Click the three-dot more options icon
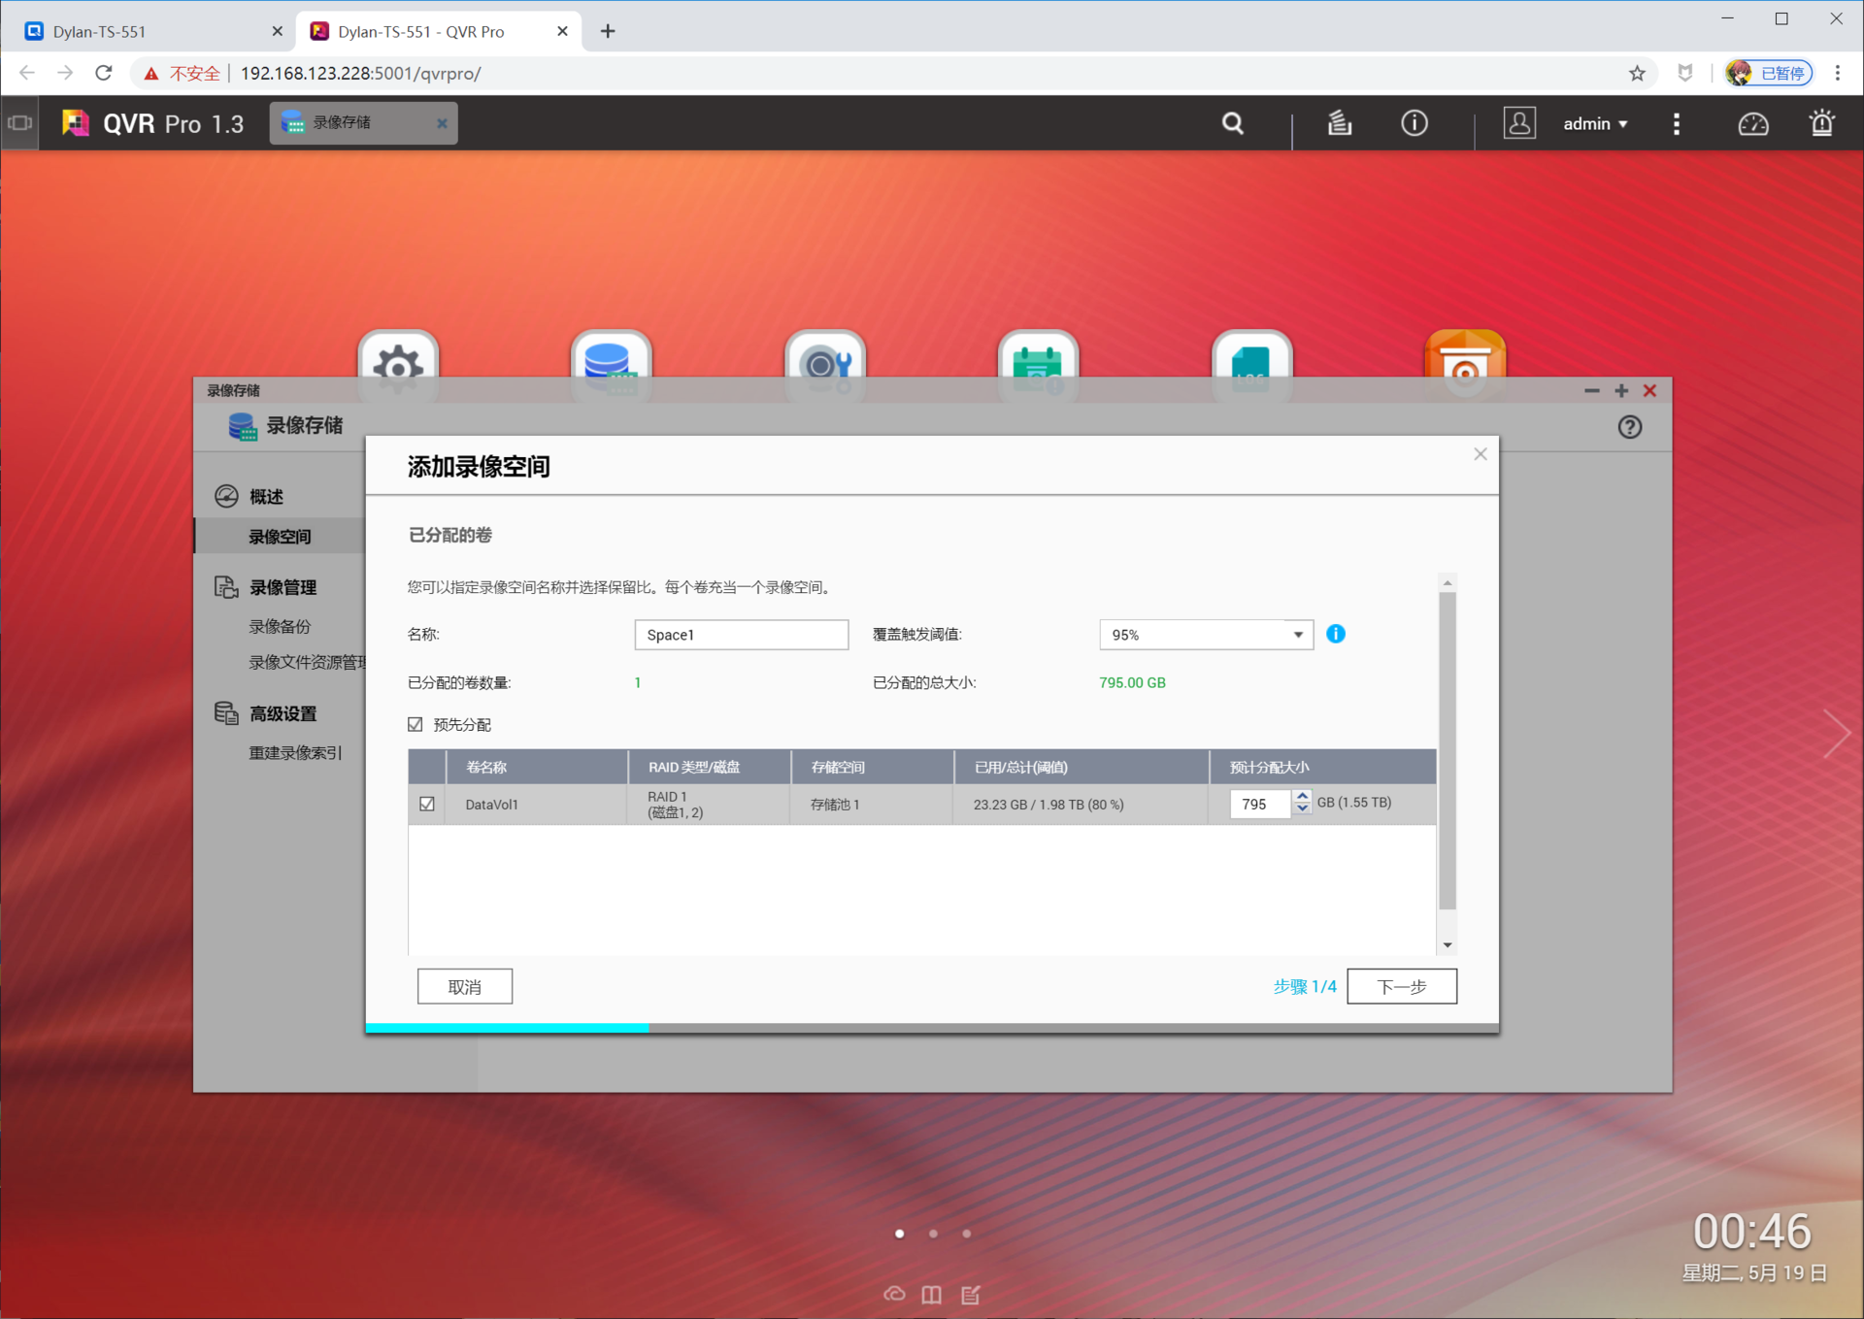 1677,123
